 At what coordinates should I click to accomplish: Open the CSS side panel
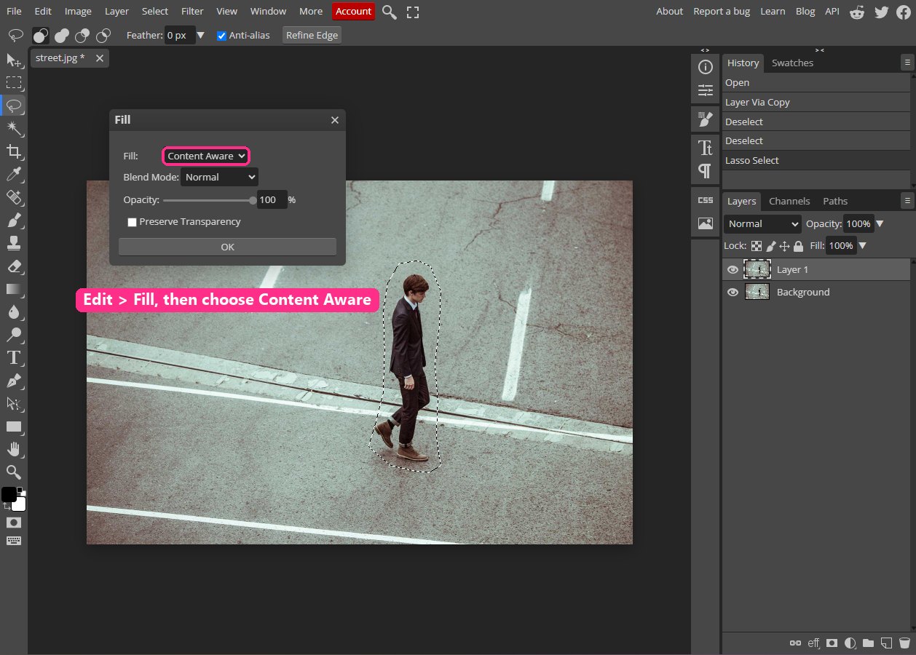(x=705, y=200)
